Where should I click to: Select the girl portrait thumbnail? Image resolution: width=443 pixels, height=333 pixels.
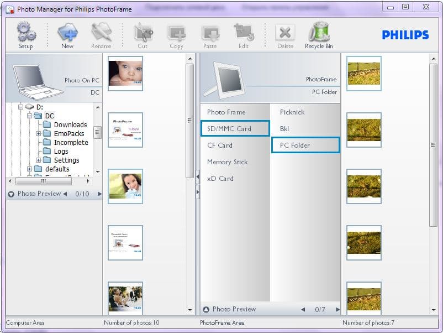[x=125, y=186]
